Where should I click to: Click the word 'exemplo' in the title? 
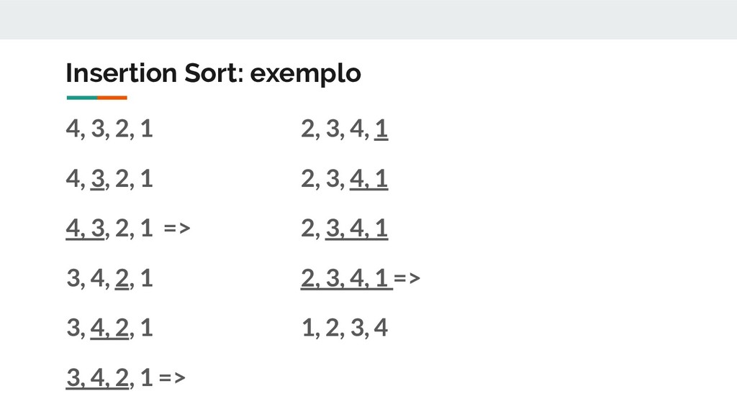tap(305, 74)
